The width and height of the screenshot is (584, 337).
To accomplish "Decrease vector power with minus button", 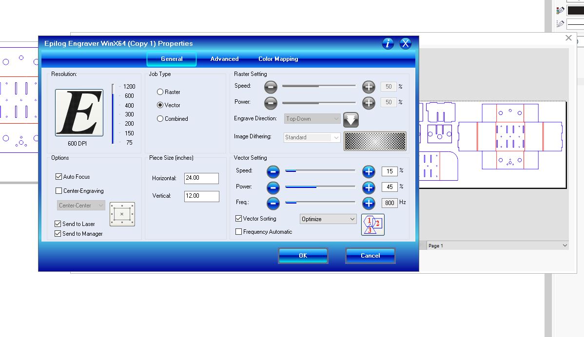I will coord(273,187).
